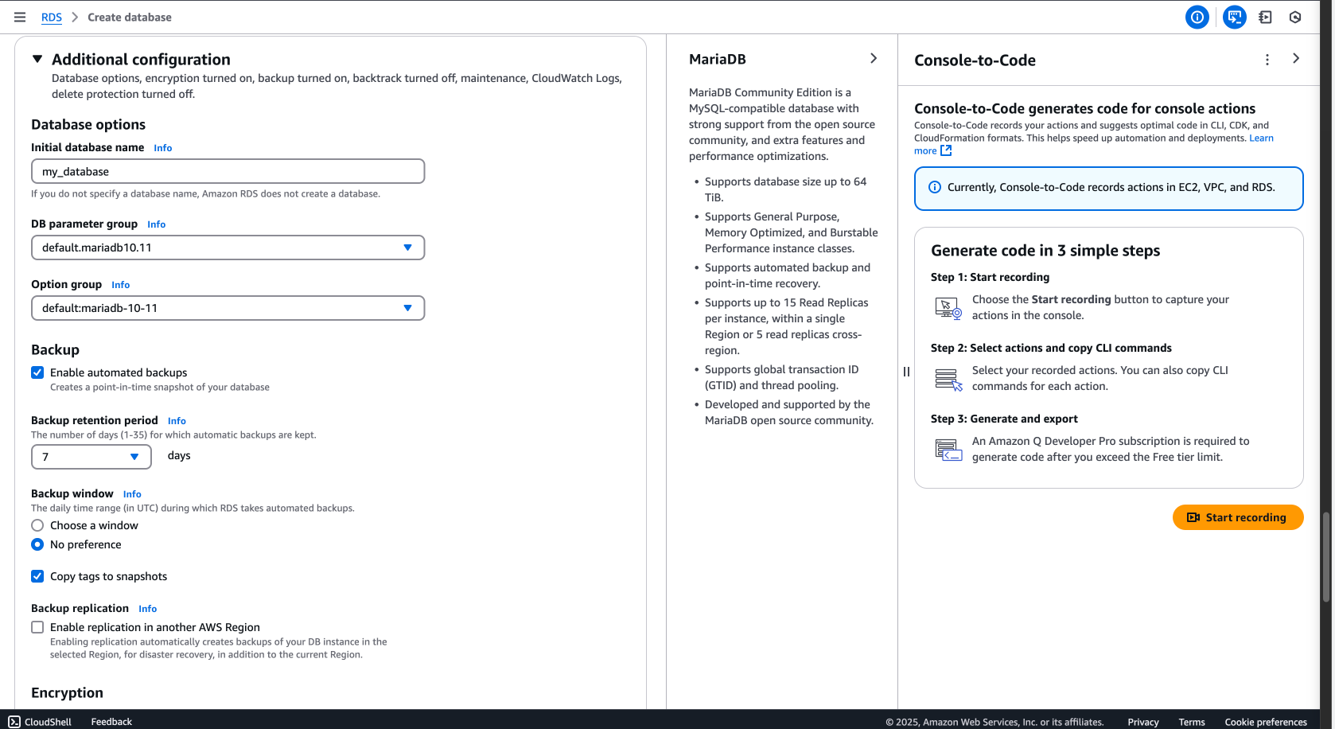Open CloudShell from the footer bar
This screenshot has width=1335, height=729.
tap(40, 722)
